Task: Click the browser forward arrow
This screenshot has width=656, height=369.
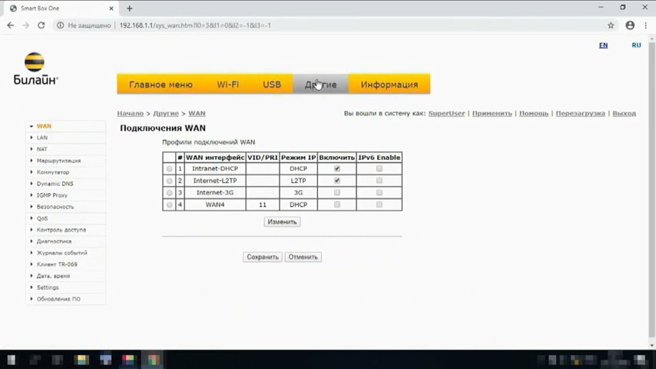Action: point(25,25)
